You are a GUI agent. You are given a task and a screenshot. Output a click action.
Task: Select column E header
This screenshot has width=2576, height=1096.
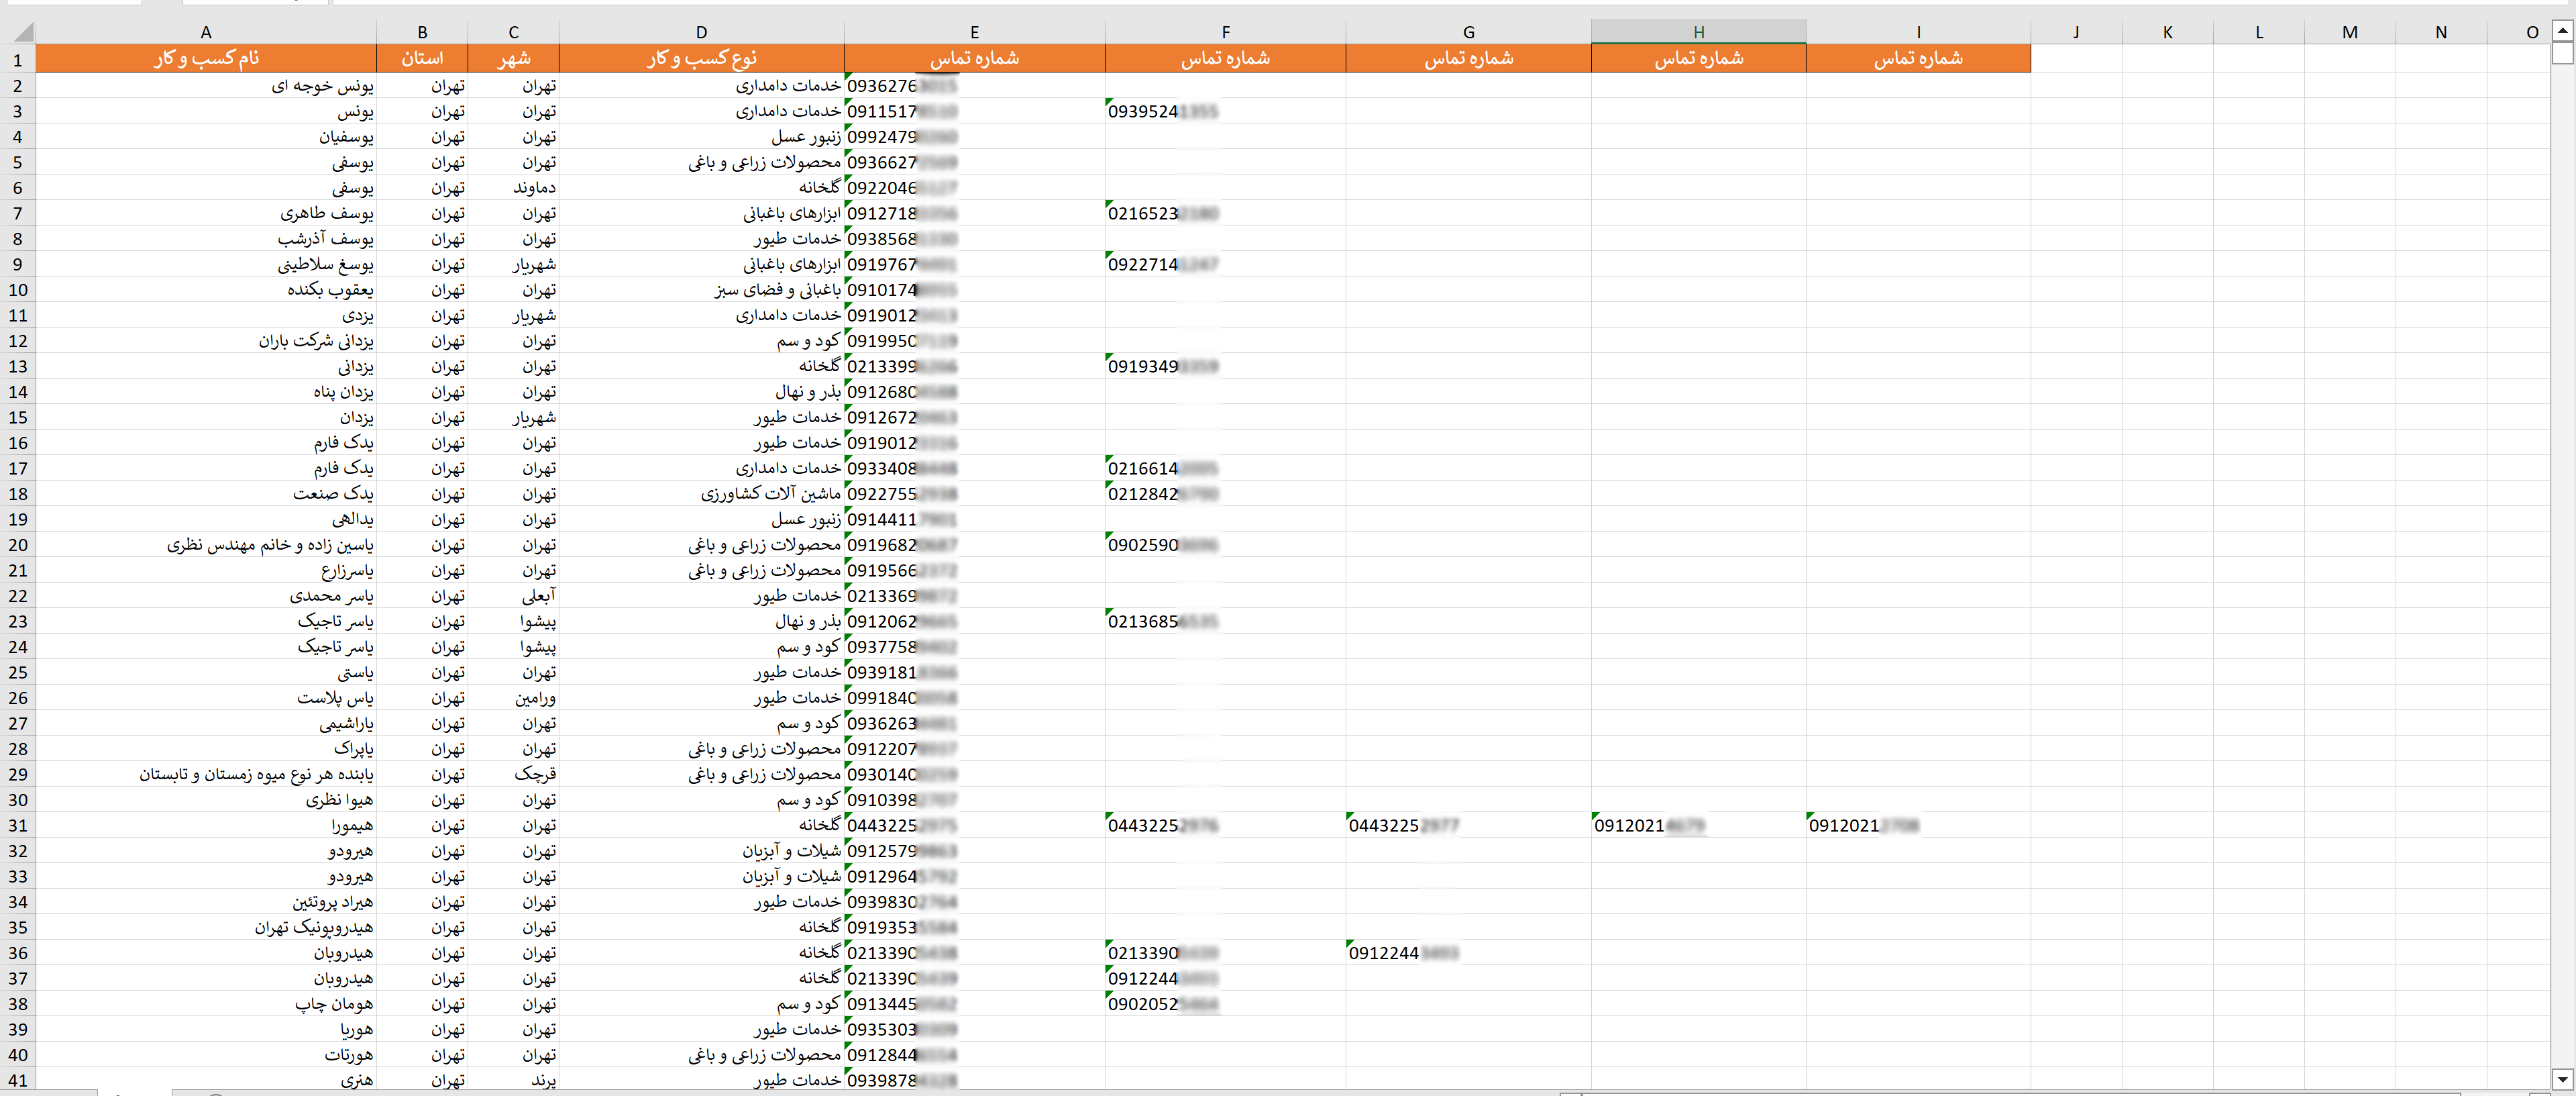pos(974,32)
